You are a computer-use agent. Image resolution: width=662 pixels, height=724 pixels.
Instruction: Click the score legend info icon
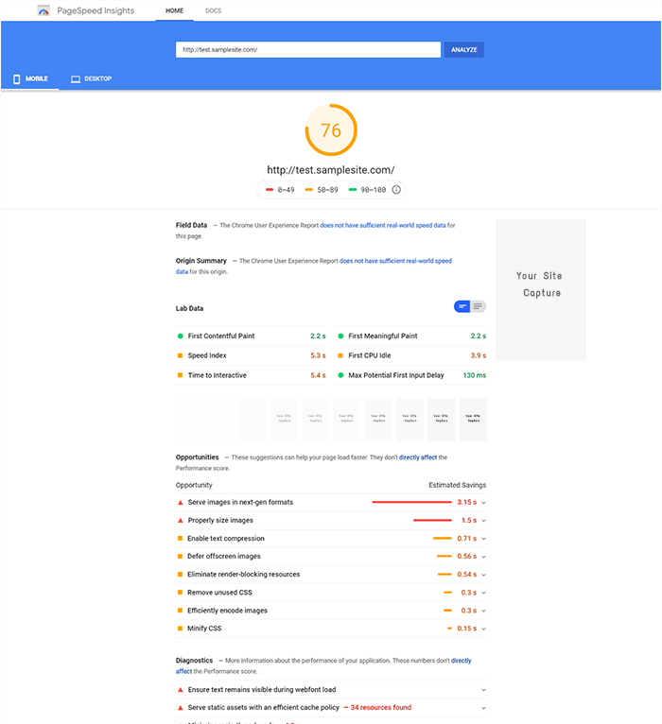coord(396,190)
